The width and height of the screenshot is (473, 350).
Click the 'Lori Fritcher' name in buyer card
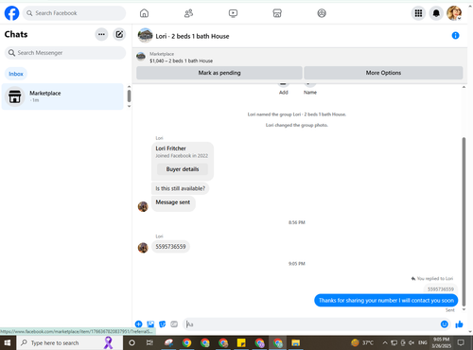(170, 149)
